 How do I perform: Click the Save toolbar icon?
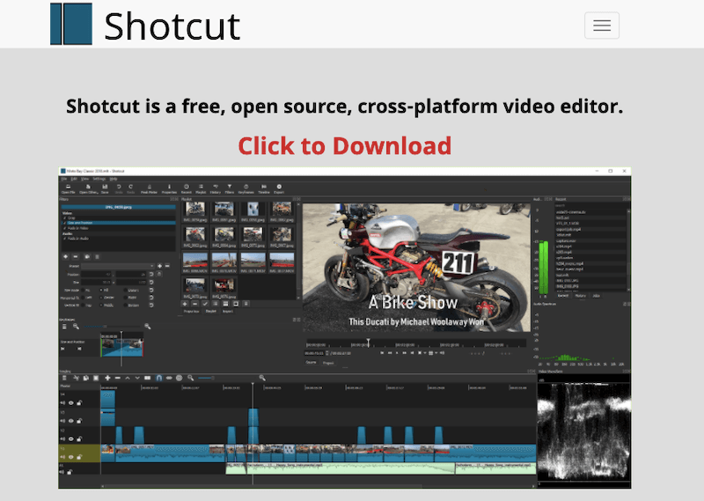(x=105, y=188)
